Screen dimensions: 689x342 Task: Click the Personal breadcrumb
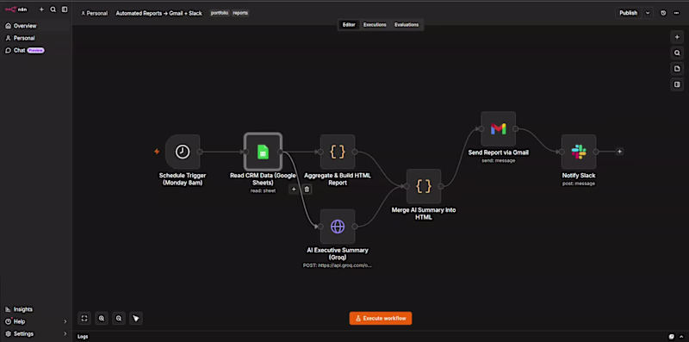(x=95, y=13)
